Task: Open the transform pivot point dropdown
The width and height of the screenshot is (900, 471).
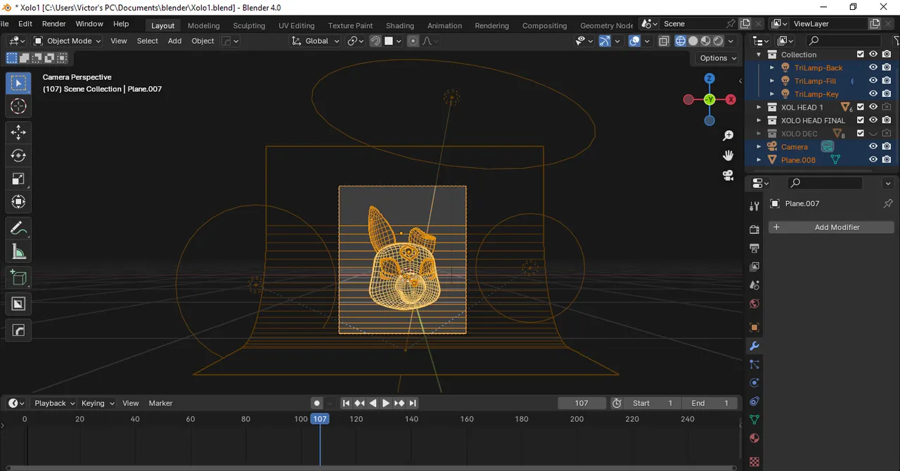Action: 356,41
